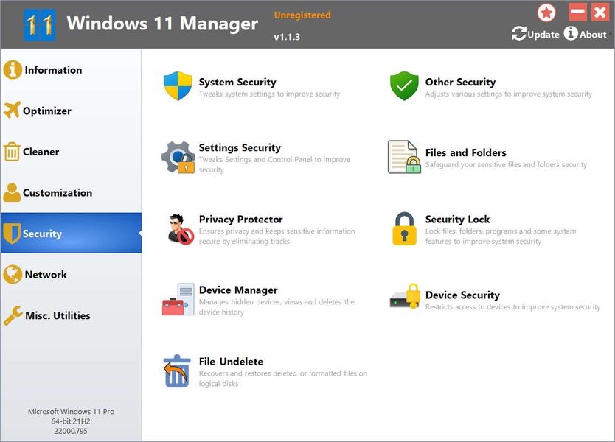This screenshot has width=615, height=442.
Task: Click the Other Security green checkmark shield
Action: [404, 86]
